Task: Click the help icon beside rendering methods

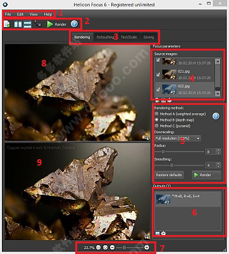Action: pos(216,116)
